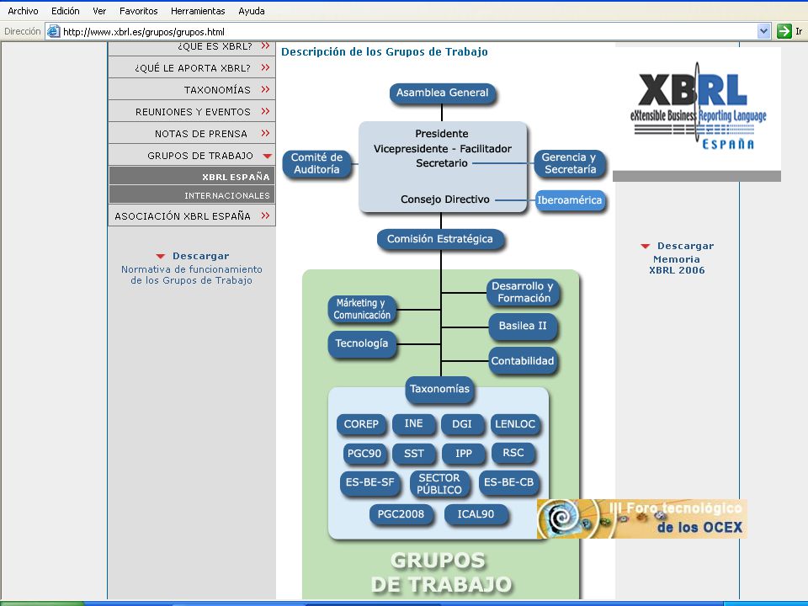The height and width of the screenshot is (606, 808).
Task: Click the Gerencia y Secretaría node
Action: 569,163
